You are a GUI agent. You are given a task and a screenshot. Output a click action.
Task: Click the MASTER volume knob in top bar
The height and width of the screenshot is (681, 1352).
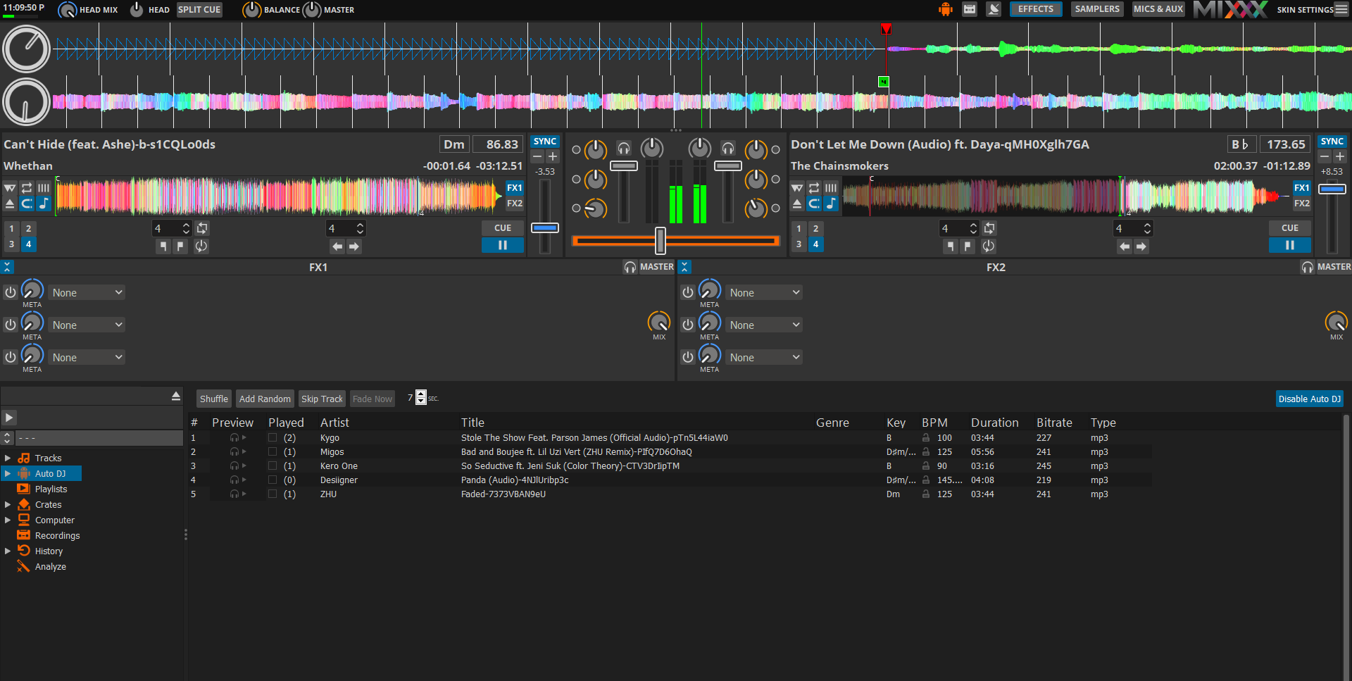tap(312, 10)
